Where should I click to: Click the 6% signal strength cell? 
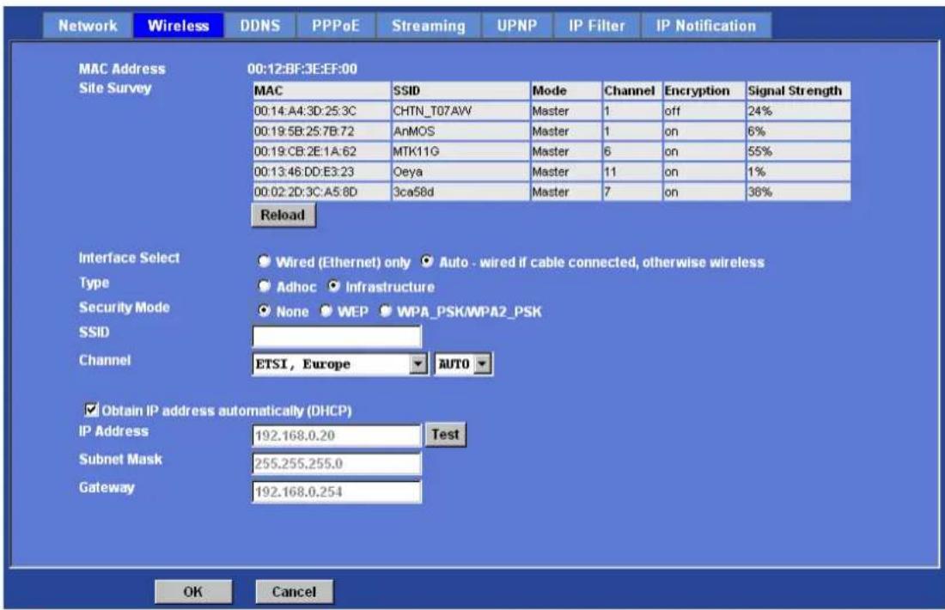coord(799,131)
